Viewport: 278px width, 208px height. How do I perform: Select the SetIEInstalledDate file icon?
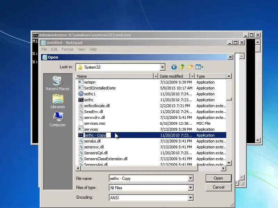(81, 88)
